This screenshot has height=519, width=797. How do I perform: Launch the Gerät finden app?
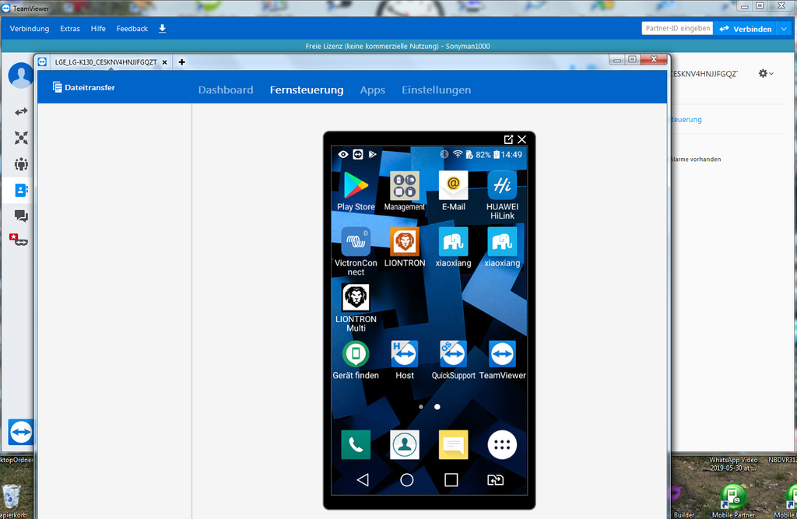(356, 360)
